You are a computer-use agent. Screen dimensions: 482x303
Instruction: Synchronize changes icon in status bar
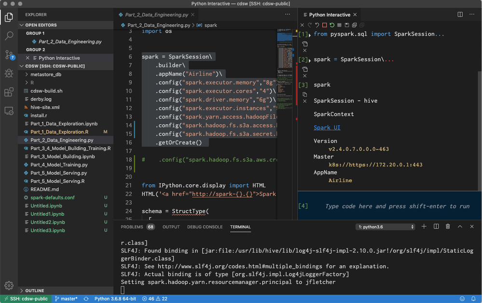click(86, 299)
